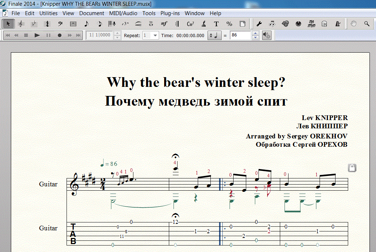
Task: Click the measure counter field
Action: point(100,35)
